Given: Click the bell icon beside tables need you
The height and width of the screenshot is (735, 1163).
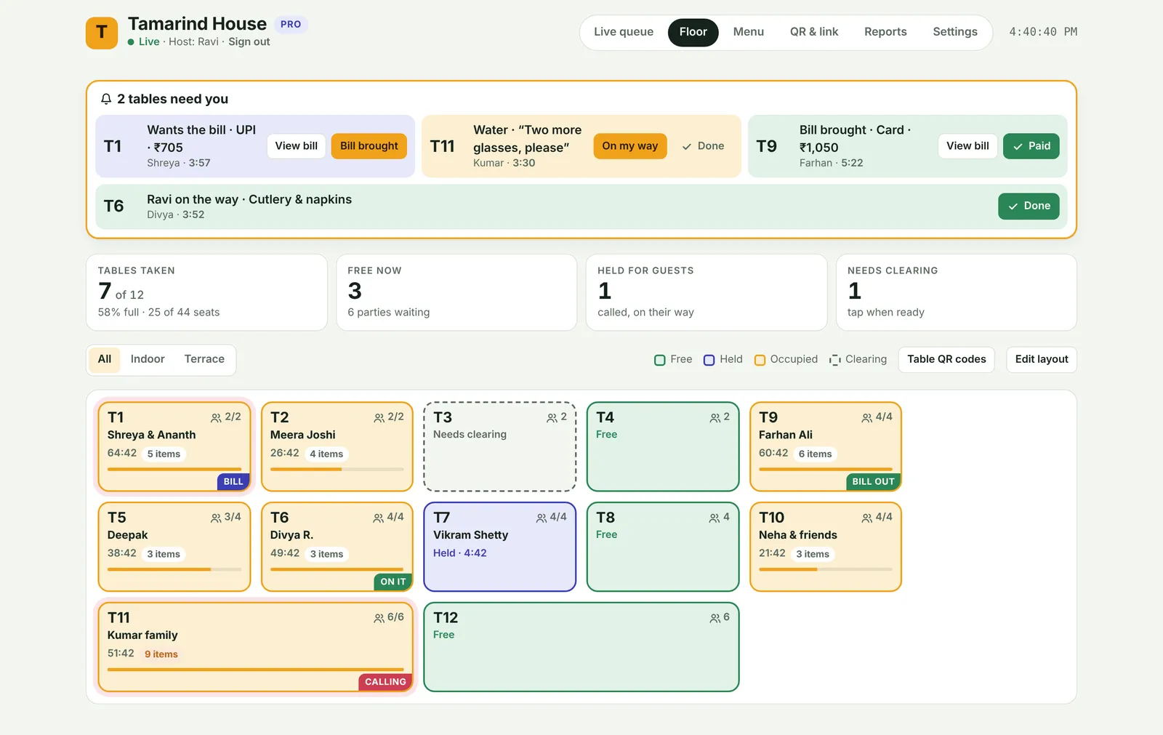Looking at the screenshot, I should (106, 99).
